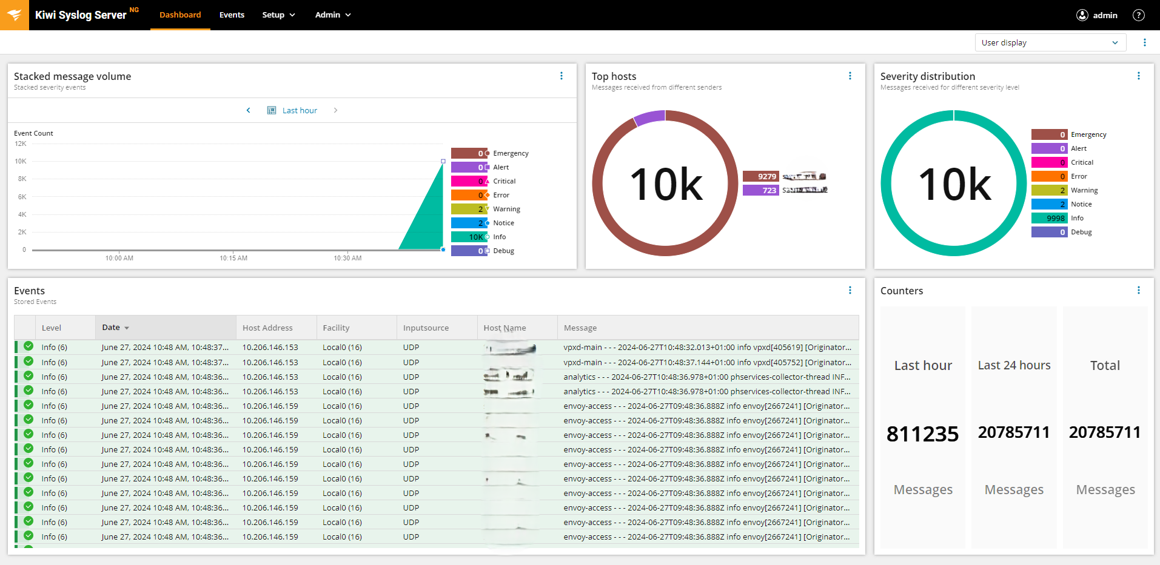The height and width of the screenshot is (565, 1160).
Task: Go to next time range arrow
Action: click(336, 110)
